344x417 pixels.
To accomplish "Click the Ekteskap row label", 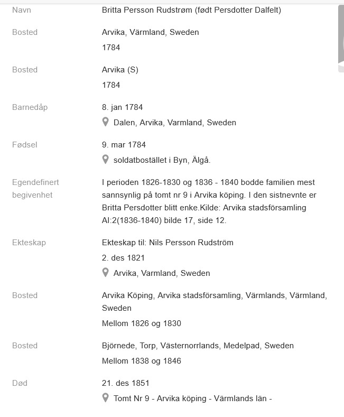I will (29, 243).
